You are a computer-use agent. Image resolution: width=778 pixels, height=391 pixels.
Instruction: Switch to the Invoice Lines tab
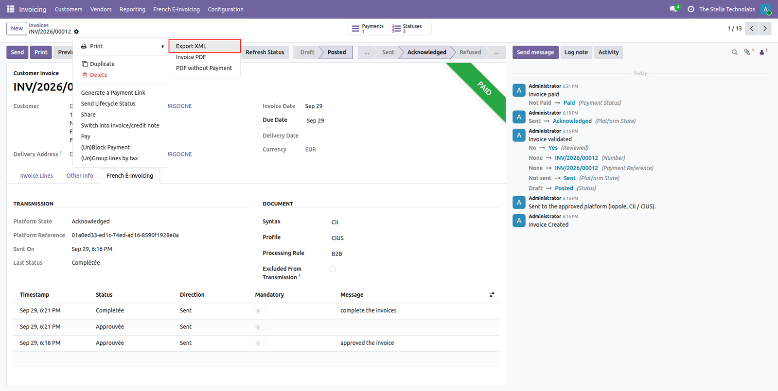36,176
